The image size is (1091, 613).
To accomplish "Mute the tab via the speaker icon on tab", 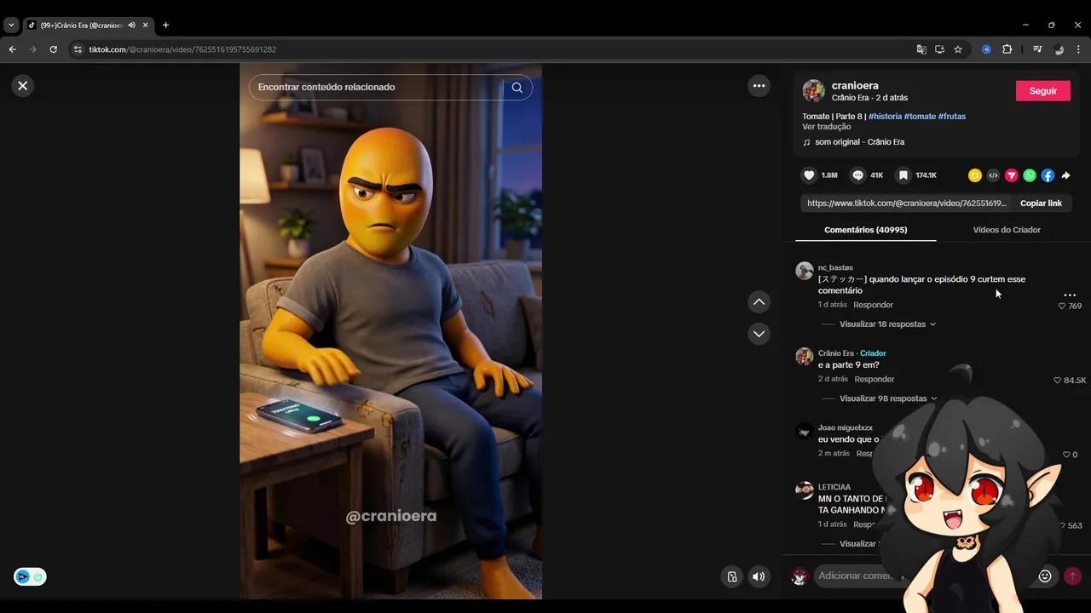I will 131,25.
